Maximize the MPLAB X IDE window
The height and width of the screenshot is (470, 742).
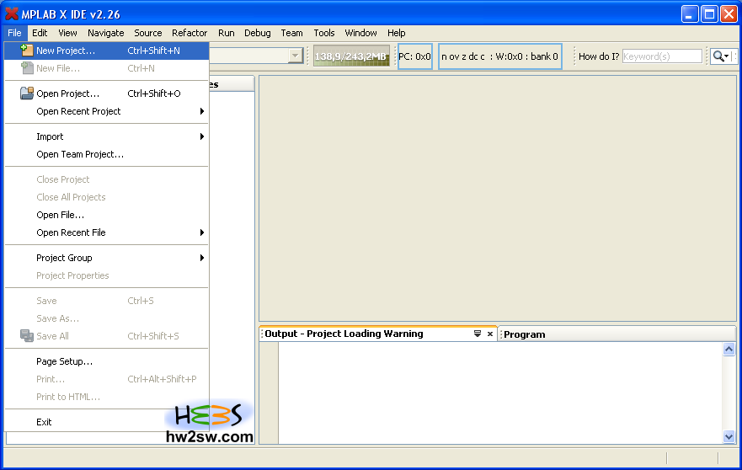709,14
